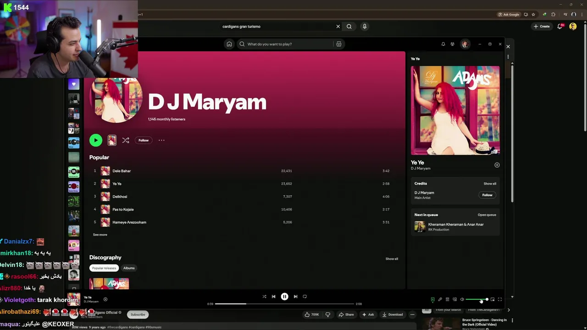This screenshot has width=587, height=330.
Task: Add playing Ye Ye to library in player bar
Action: click(105, 299)
